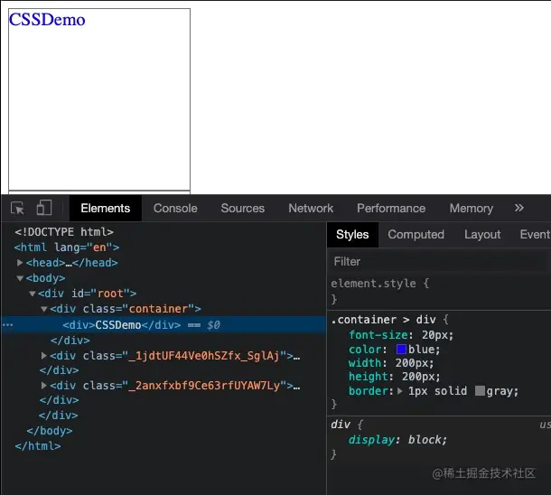
Task: Switch to the Network tab
Action: coord(311,209)
